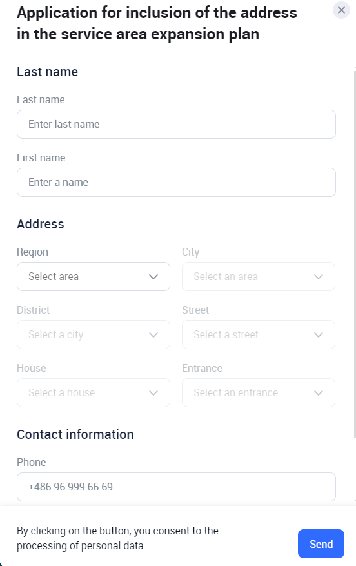This screenshot has width=356, height=566.
Task: Click the Phone field label
Action: 32,462
